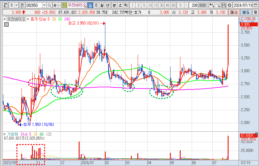Select the 15 interval button
259x166 pixels.
[x=156, y=6]
